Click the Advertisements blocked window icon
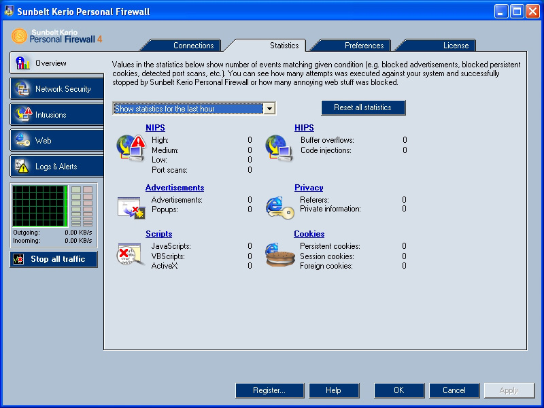This screenshot has width=544, height=408. tap(131, 208)
